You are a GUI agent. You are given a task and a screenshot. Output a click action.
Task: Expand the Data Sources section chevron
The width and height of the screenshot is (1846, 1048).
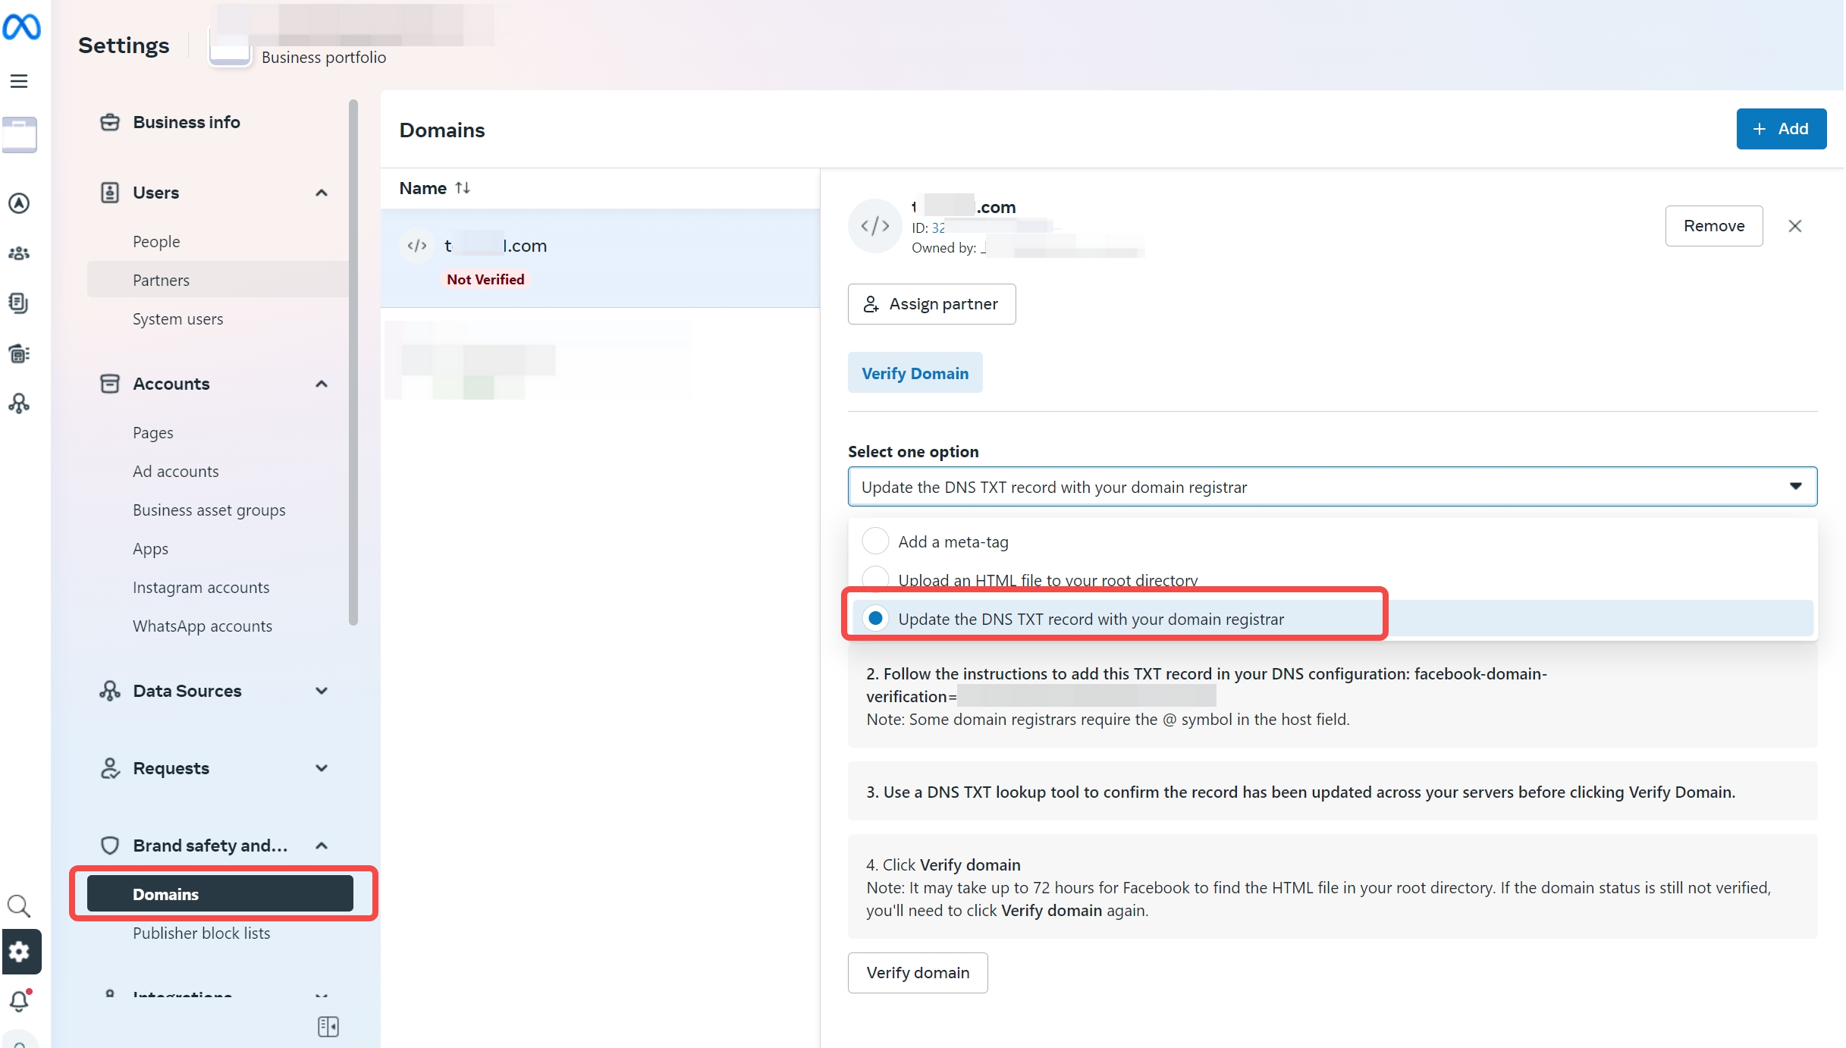click(x=322, y=691)
